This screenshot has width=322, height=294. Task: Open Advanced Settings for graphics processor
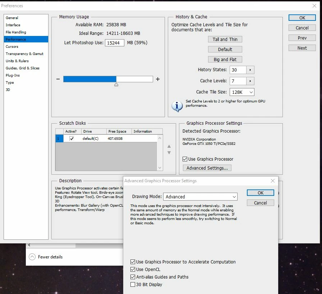tap(207, 168)
